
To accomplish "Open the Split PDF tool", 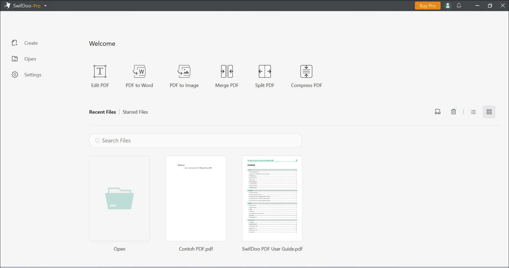I will 265,71.
